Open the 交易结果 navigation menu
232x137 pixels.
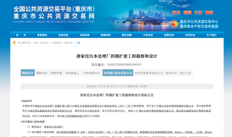84,35
